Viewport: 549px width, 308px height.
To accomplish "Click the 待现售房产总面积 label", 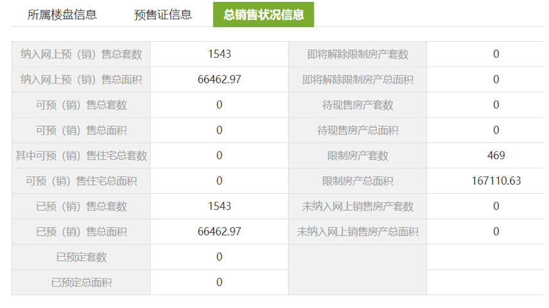I will [357, 130].
